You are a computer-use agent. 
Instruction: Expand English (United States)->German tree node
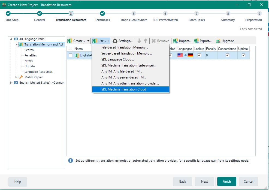click(11, 83)
